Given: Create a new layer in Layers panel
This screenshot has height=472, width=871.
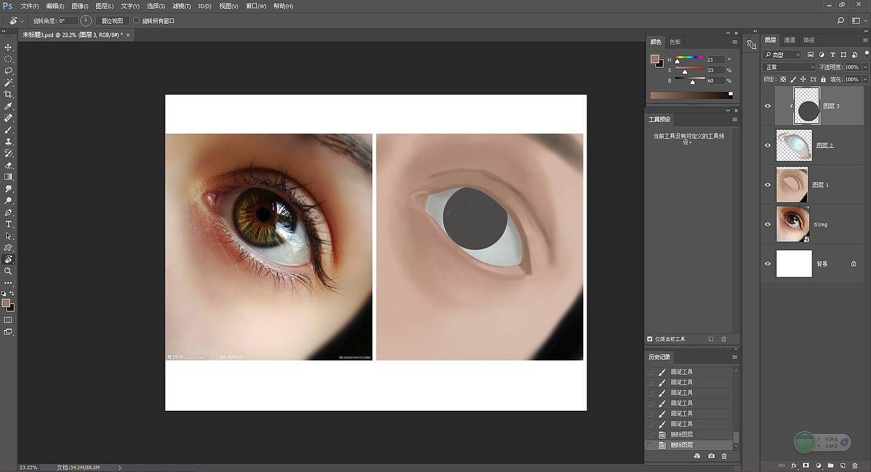Looking at the screenshot, I should [x=843, y=466].
